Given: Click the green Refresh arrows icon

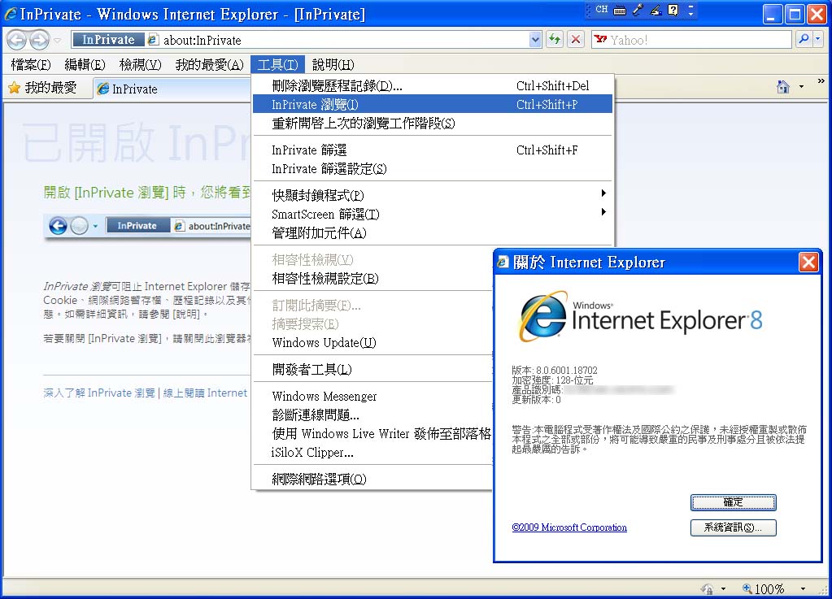Looking at the screenshot, I should pyautogui.click(x=555, y=40).
